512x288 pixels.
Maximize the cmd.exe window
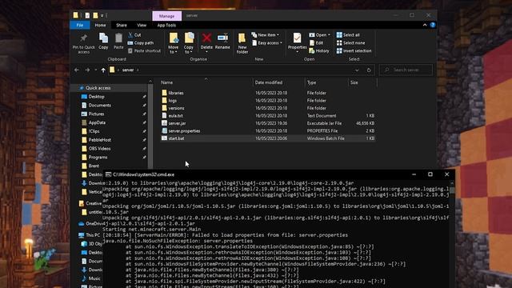[x=430, y=174]
